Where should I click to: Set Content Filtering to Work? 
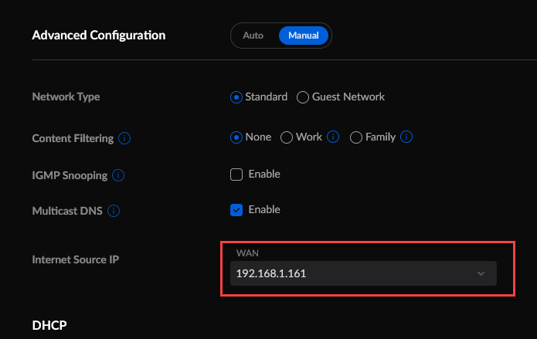click(286, 137)
